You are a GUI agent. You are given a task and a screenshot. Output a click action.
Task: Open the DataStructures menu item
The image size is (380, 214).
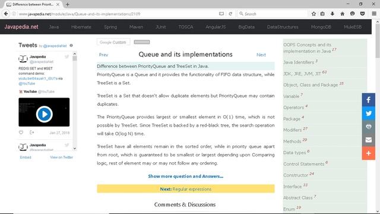pos(283,27)
